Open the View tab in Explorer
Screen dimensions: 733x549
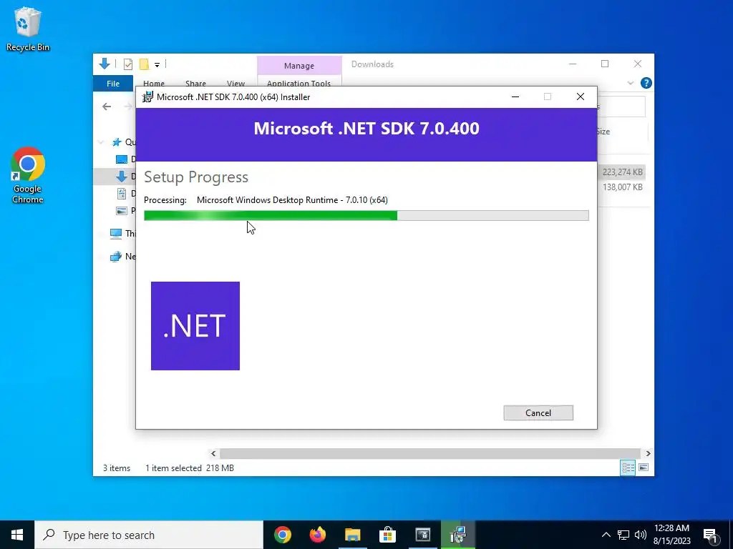click(236, 83)
